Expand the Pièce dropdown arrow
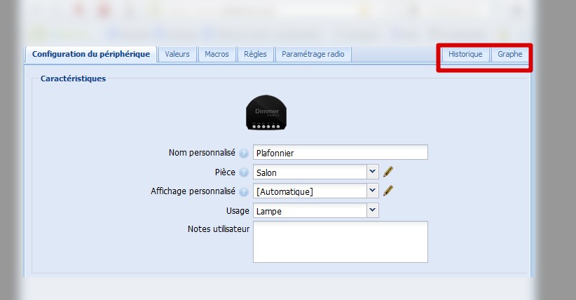Viewport: 576px width, 300px height. (372, 172)
